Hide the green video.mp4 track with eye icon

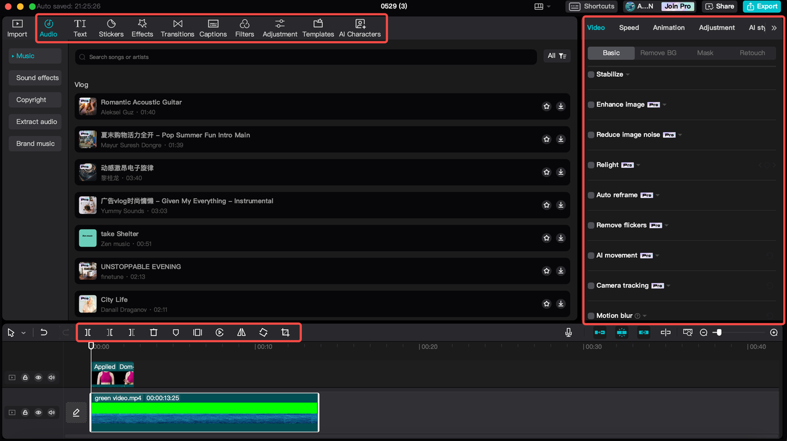pyautogui.click(x=38, y=413)
